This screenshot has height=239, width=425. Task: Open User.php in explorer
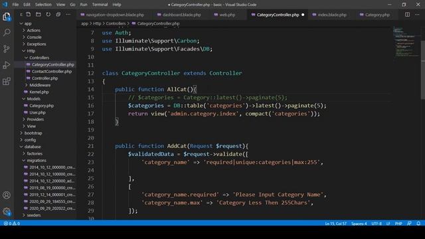coord(37,112)
